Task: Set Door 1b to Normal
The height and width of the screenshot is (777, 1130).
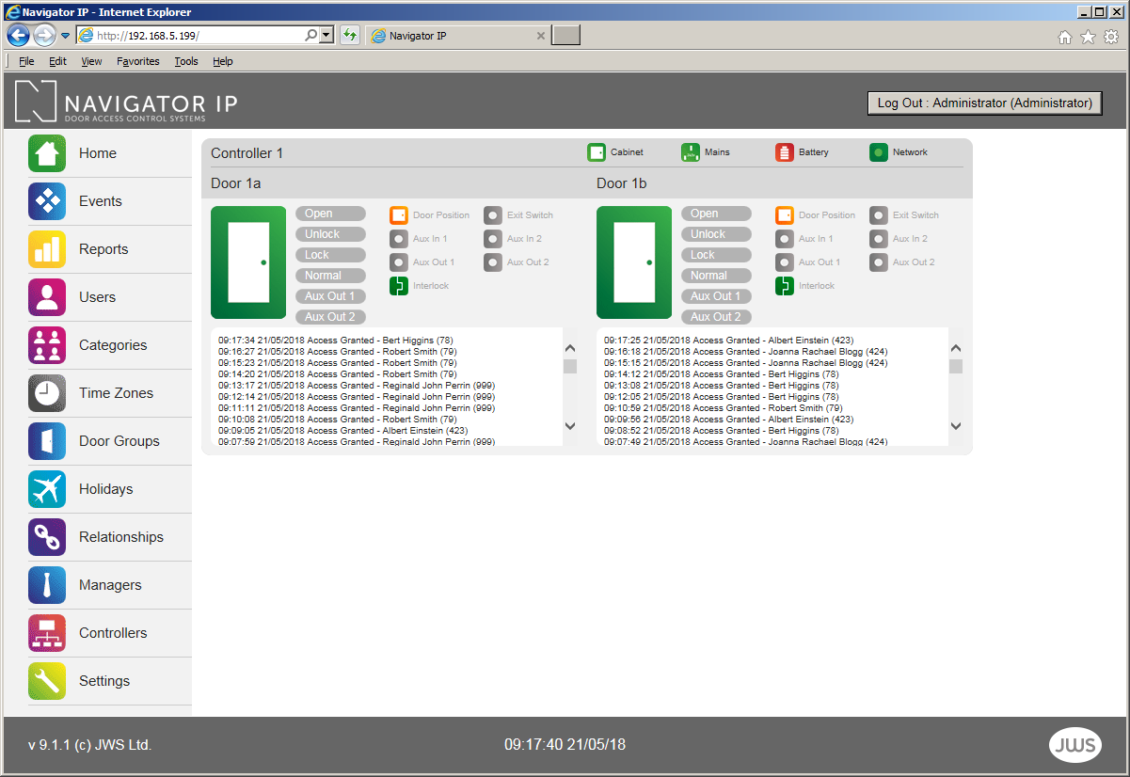Action: [716, 276]
